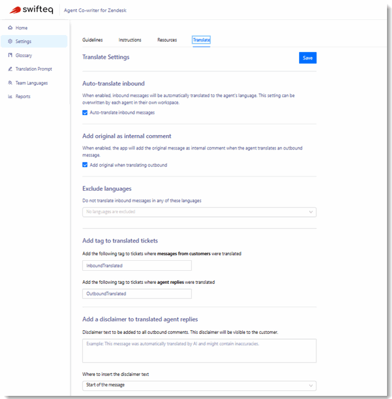This screenshot has width=392, height=399.
Task: Click the 'Auto-translate inbound' heading
Action: (x=114, y=84)
